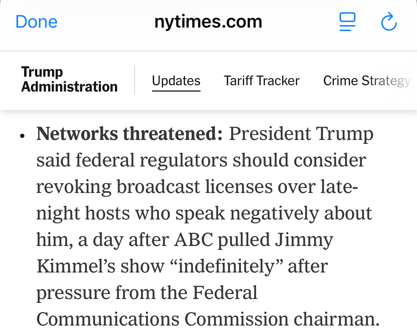Viewport: 417px width, 334px height.
Task: Open the Crime Strategy tab
Action: click(366, 81)
